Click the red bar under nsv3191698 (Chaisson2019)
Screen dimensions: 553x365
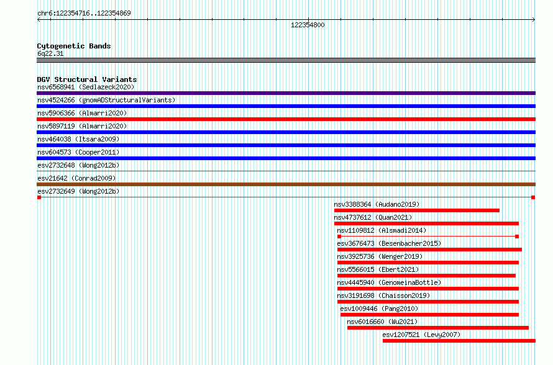pyautogui.click(x=428, y=302)
